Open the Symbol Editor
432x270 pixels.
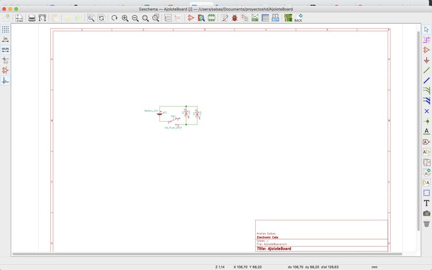point(191,18)
